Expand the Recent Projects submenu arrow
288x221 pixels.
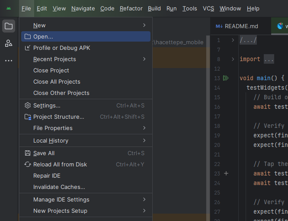144,59
